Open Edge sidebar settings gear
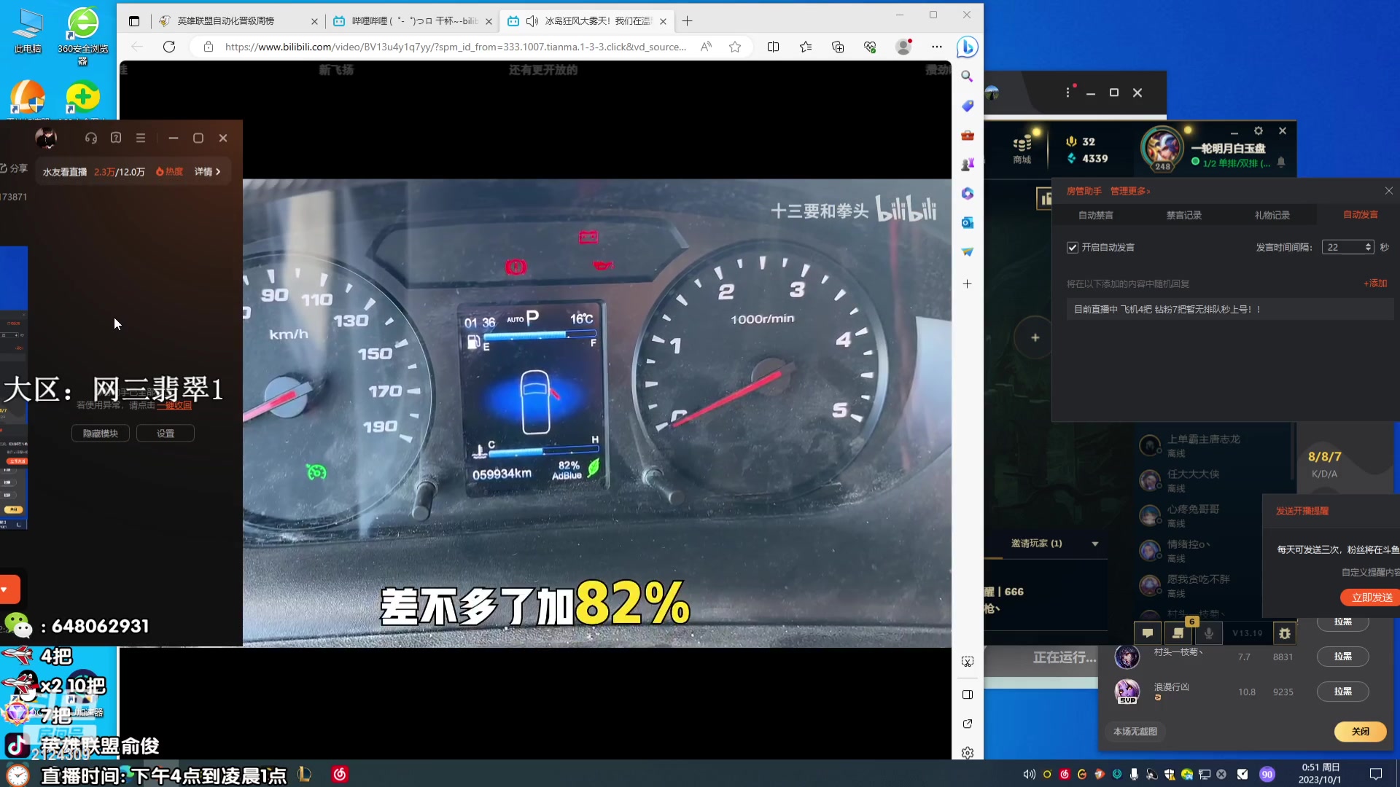 pyautogui.click(x=967, y=753)
